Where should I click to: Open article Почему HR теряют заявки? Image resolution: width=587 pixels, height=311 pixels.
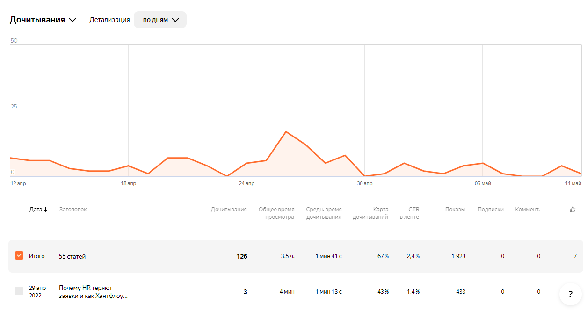tap(93, 292)
